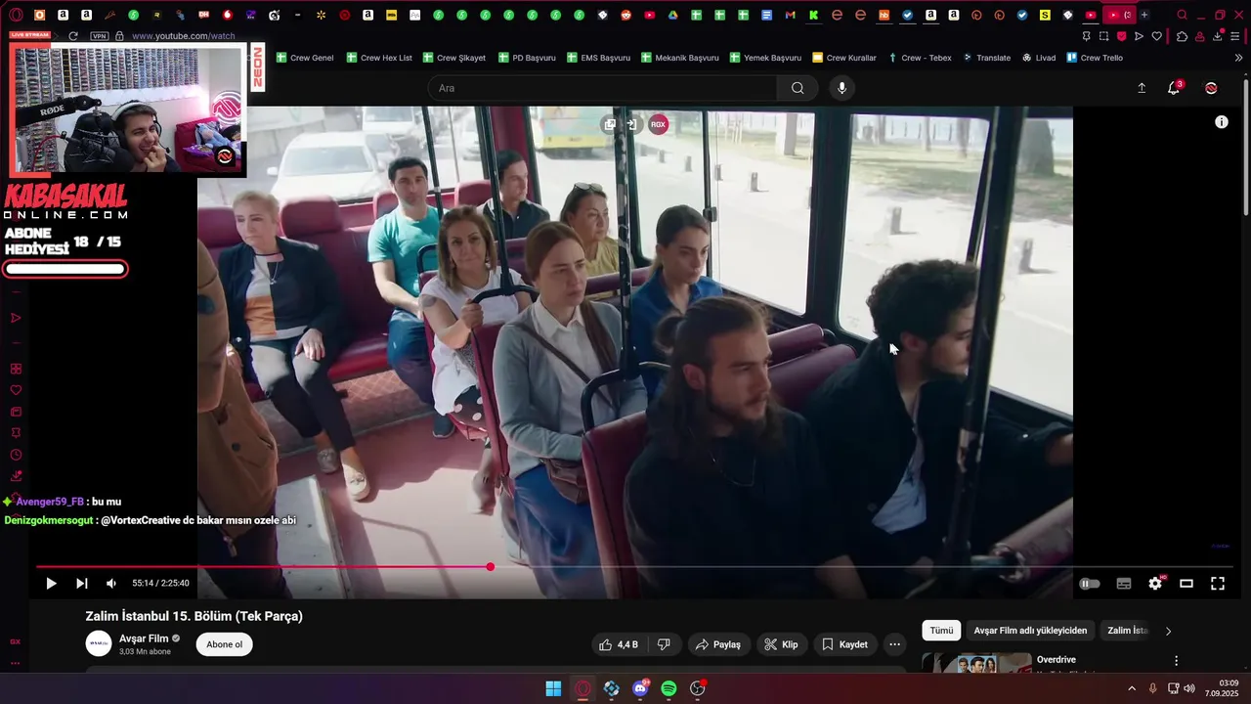Viewport: 1251px width, 704px height.
Task: Toggle subtitles on the video
Action: (x=1124, y=584)
